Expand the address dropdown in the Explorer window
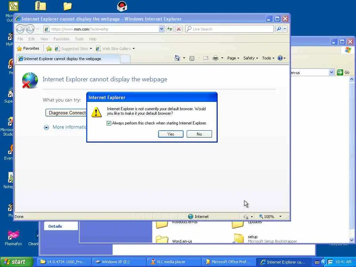356x267 pixels. click(x=331, y=72)
